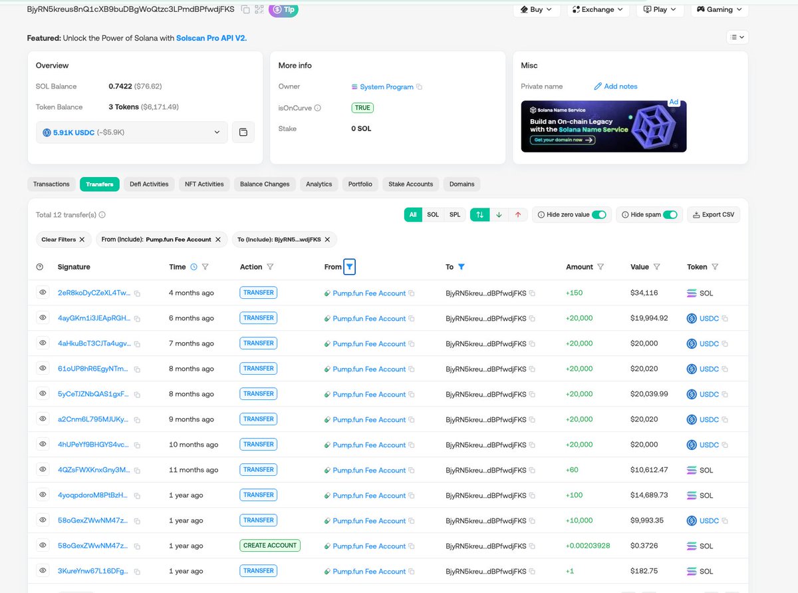Select the Transfers tab
The height and width of the screenshot is (593, 798).
[100, 184]
